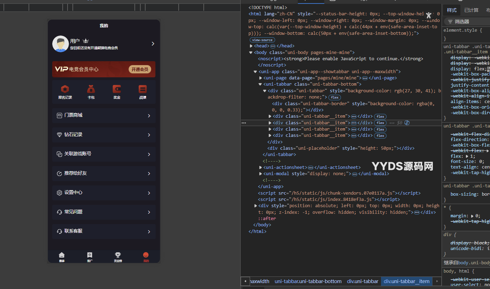Click the headset icon beside 联系客服
The width and height of the screenshot is (490, 289).
[x=59, y=231]
